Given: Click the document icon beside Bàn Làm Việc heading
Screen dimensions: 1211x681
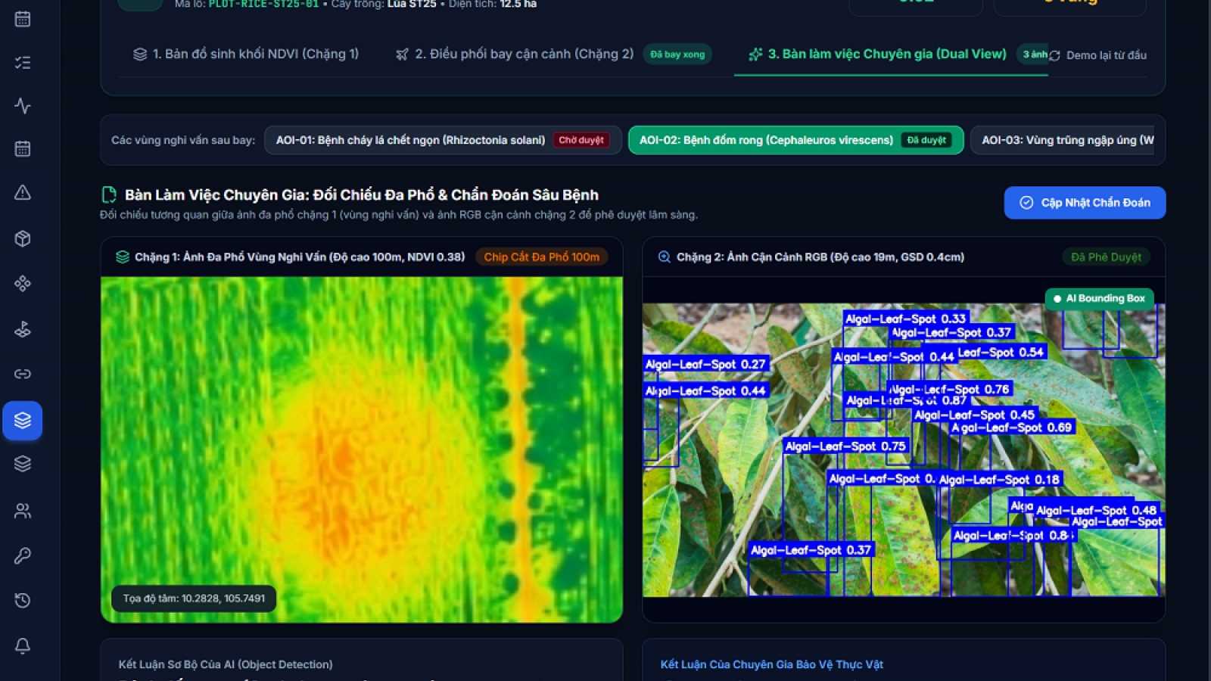Looking at the screenshot, I should coord(109,194).
